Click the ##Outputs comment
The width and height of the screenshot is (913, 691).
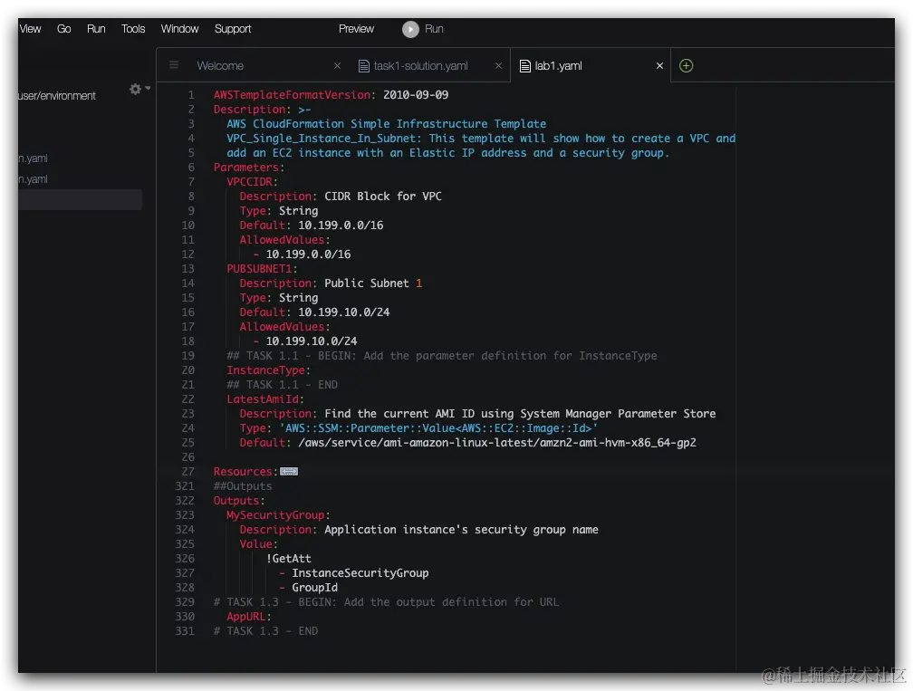tap(243, 486)
